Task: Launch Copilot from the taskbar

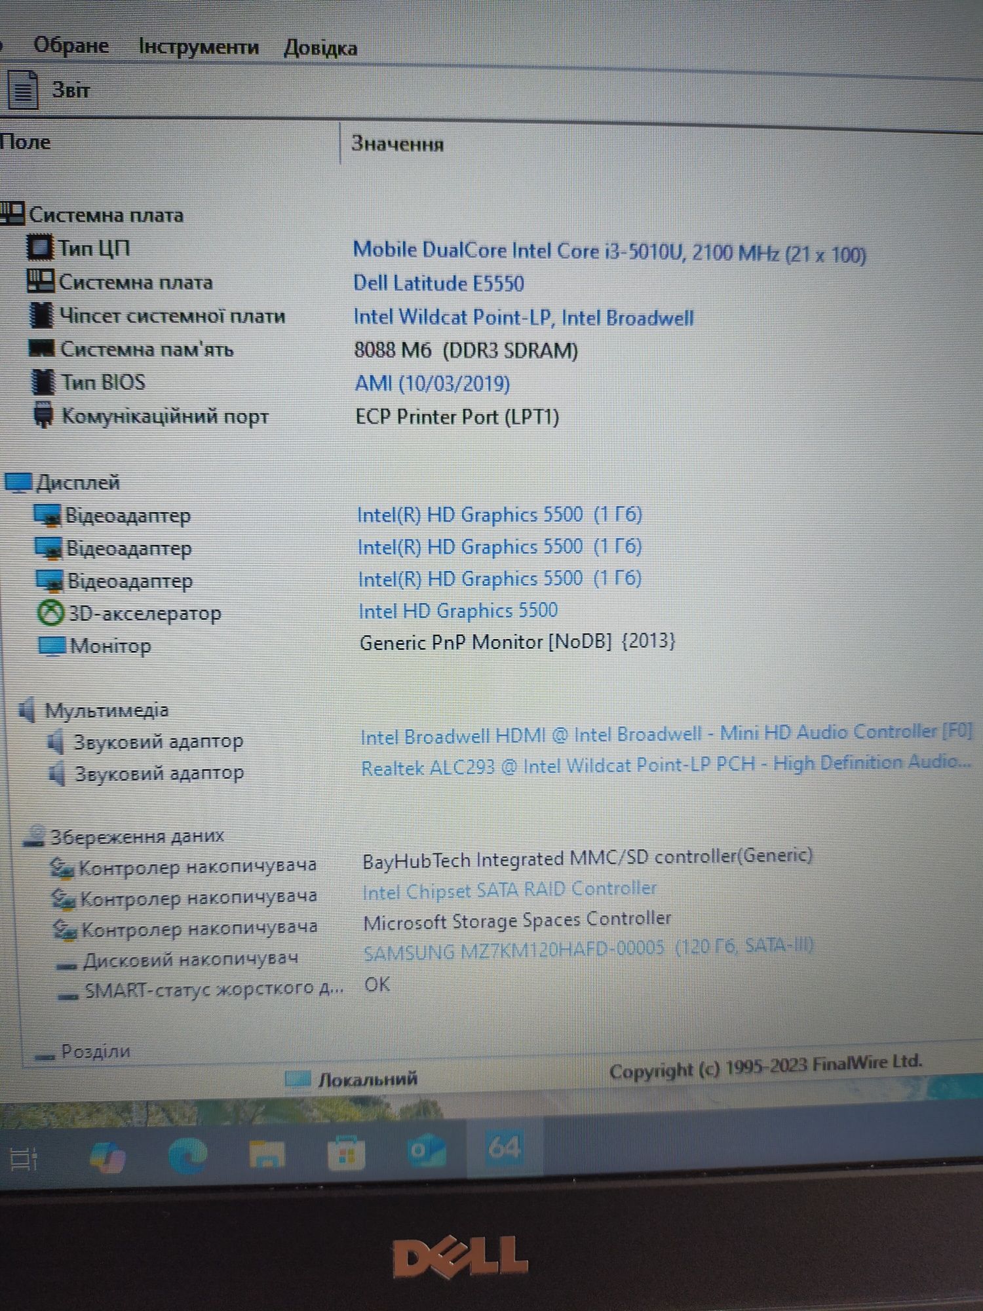Action: [107, 1157]
